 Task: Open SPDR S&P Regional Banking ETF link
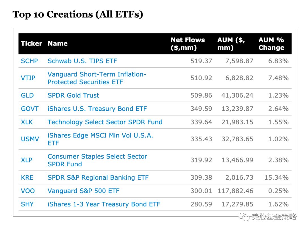pyautogui.click(x=98, y=178)
